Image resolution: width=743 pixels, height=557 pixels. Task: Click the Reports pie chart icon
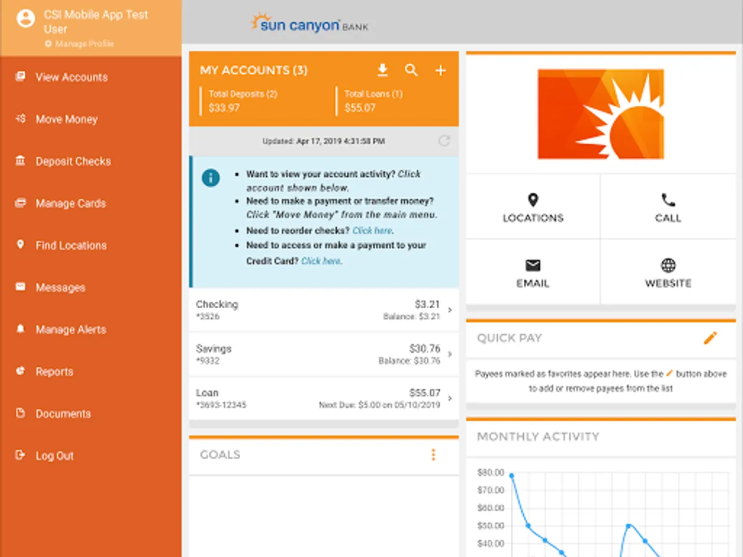pyautogui.click(x=20, y=371)
